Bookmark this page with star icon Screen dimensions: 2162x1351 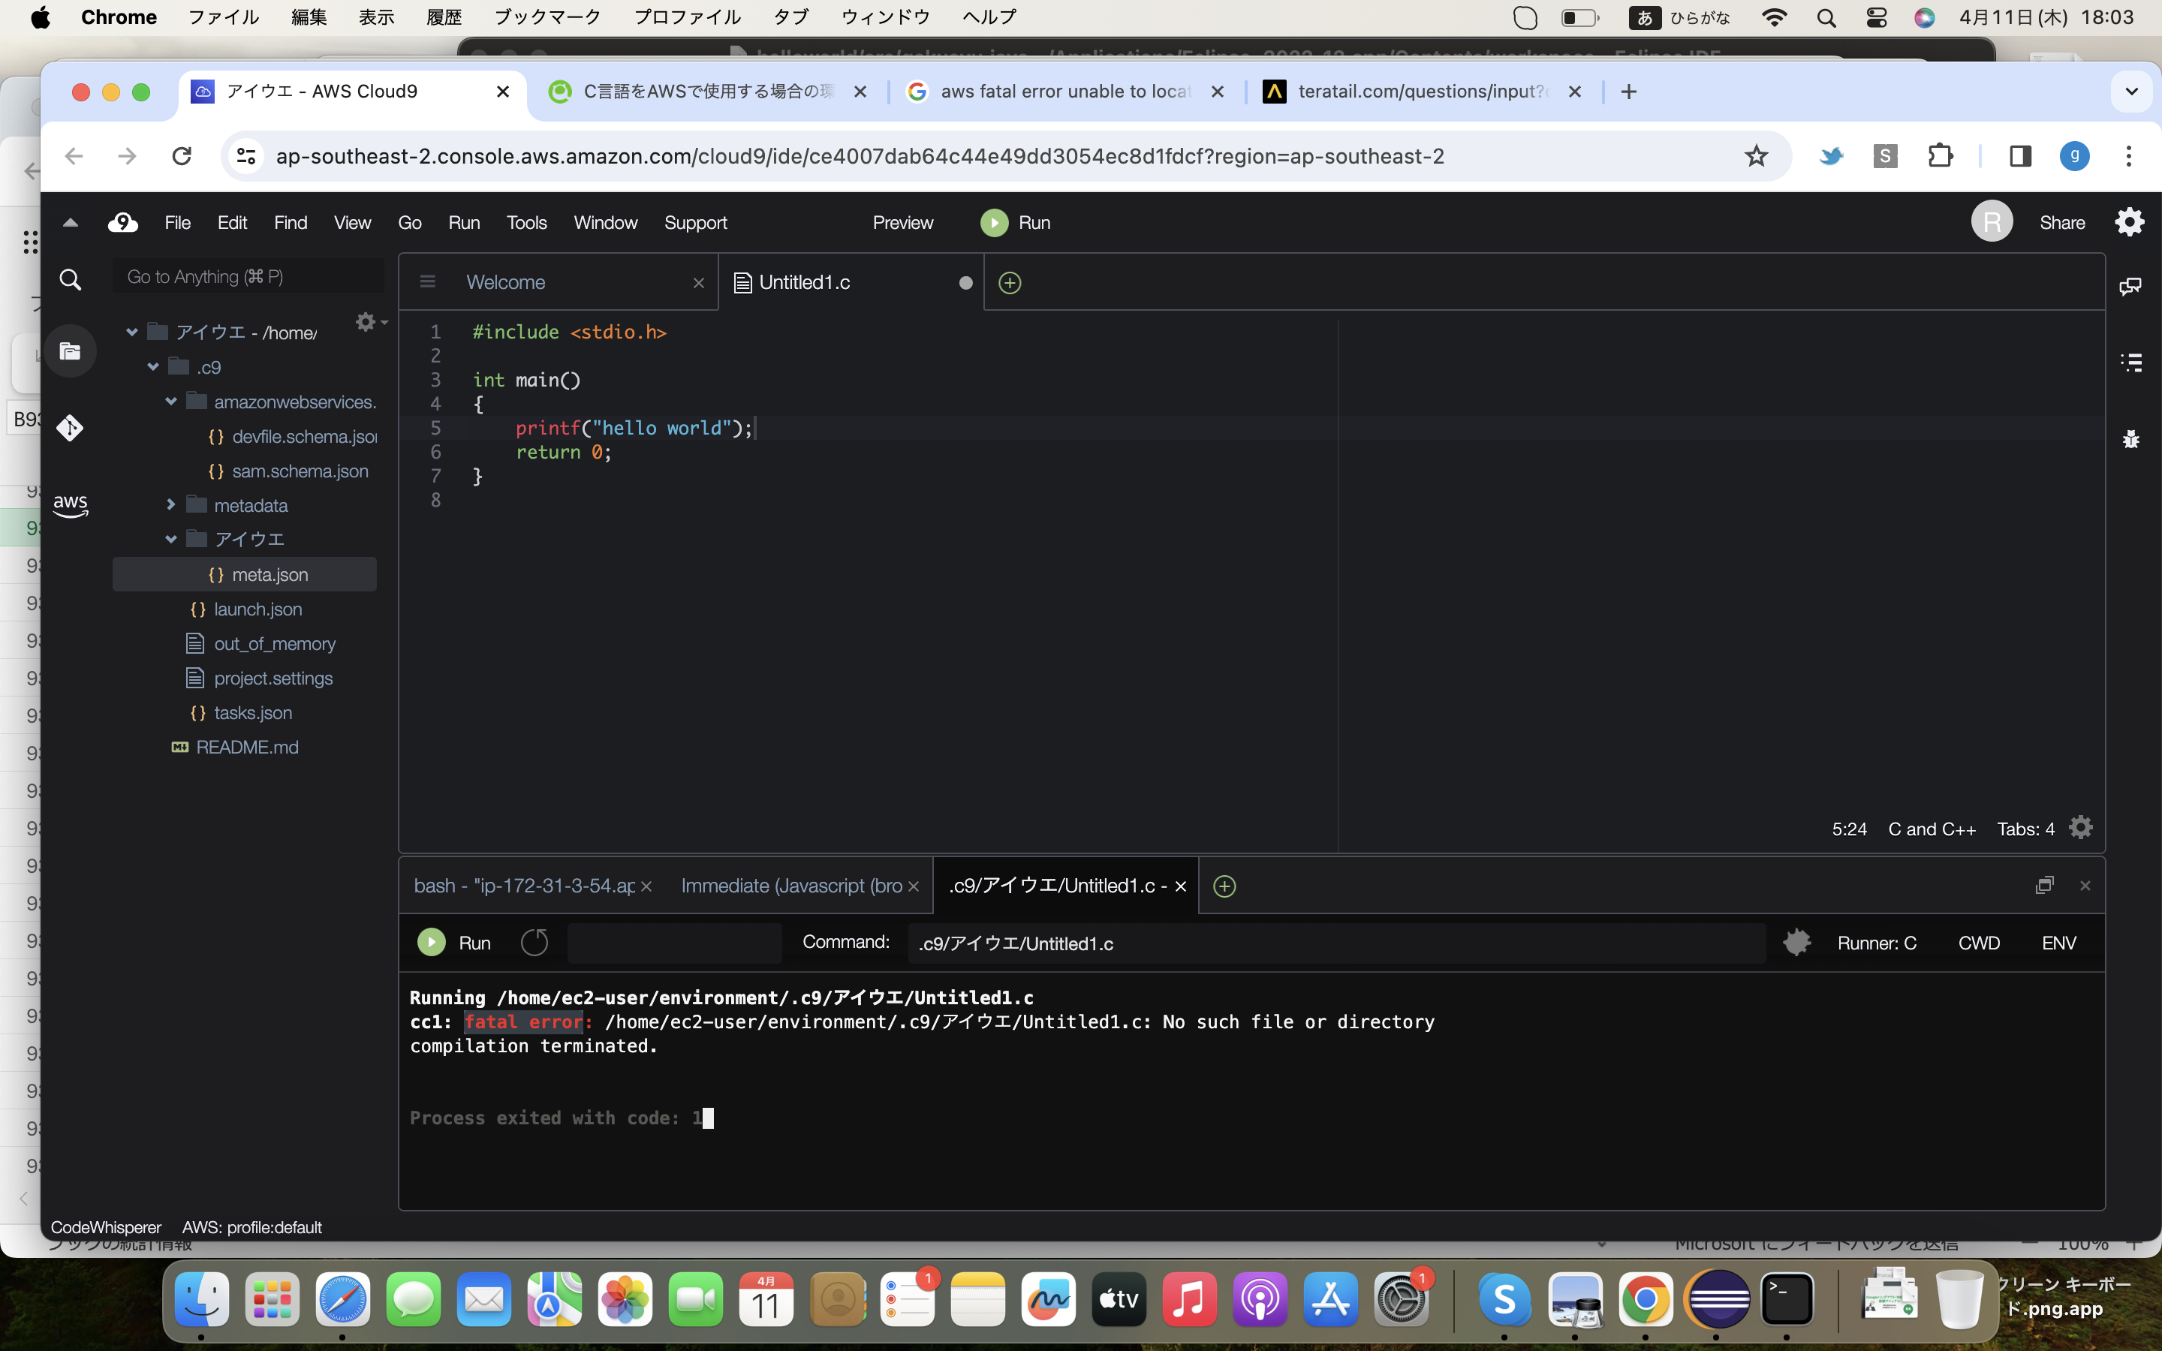[x=1757, y=156]
